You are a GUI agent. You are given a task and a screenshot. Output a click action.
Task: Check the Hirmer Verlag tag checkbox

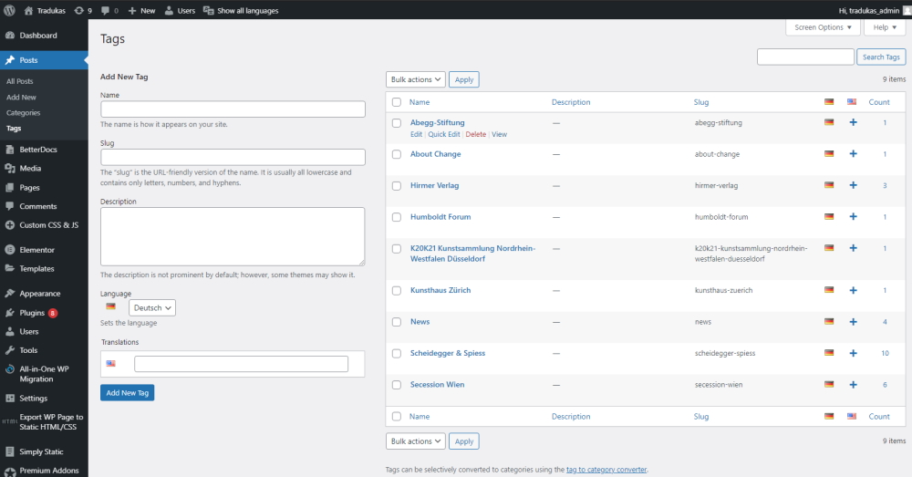pos(397,186)
